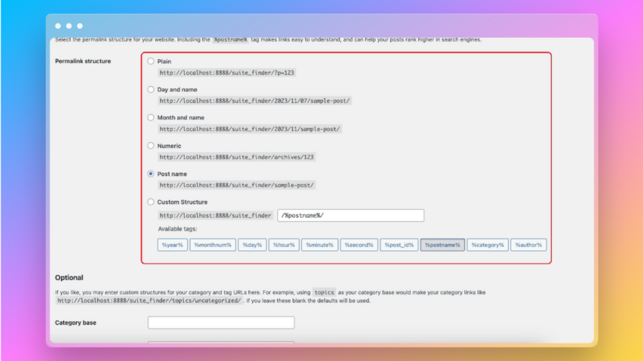Focus the Category base input field
The width and height of the screenshot is (643, 361).
[x=221, y=323]
